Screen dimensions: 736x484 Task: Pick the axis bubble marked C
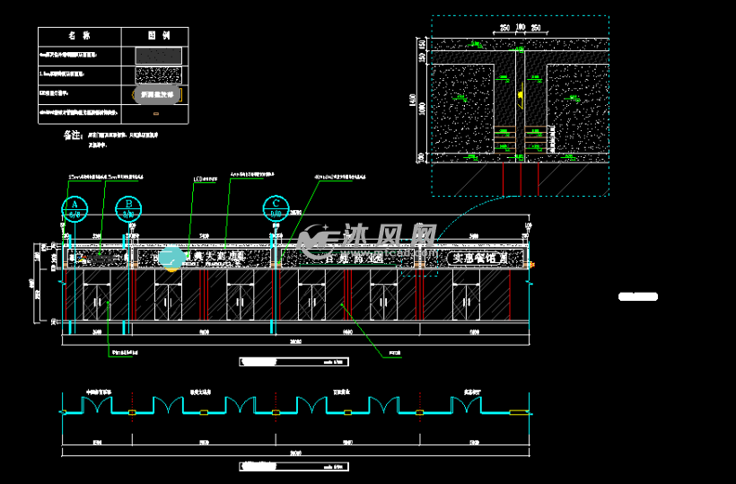[x=275, y=208]
